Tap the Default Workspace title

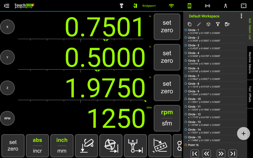click(x=204, y=16)
